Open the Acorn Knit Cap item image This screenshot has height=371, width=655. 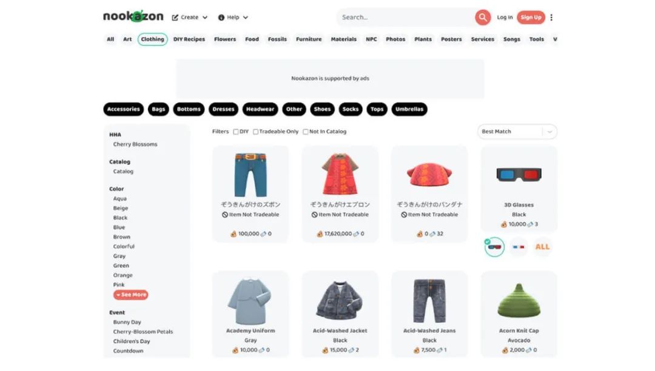point(519,301)
